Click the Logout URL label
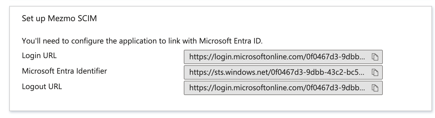Image resolution: width=435 pixels, height=118 pixels. [42, 87]
